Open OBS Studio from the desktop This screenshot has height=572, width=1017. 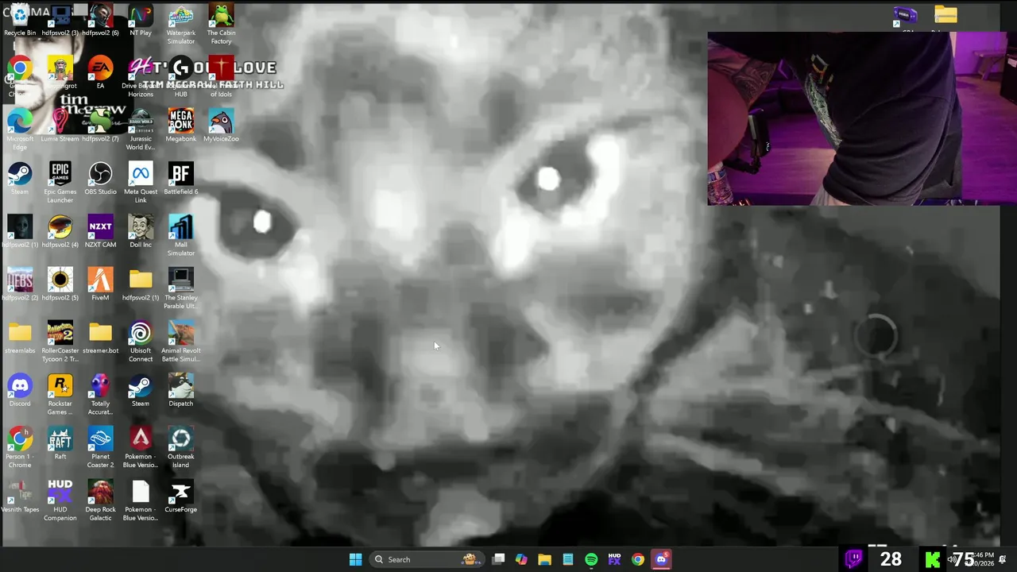pyautogui.click(x=100, y=179)
